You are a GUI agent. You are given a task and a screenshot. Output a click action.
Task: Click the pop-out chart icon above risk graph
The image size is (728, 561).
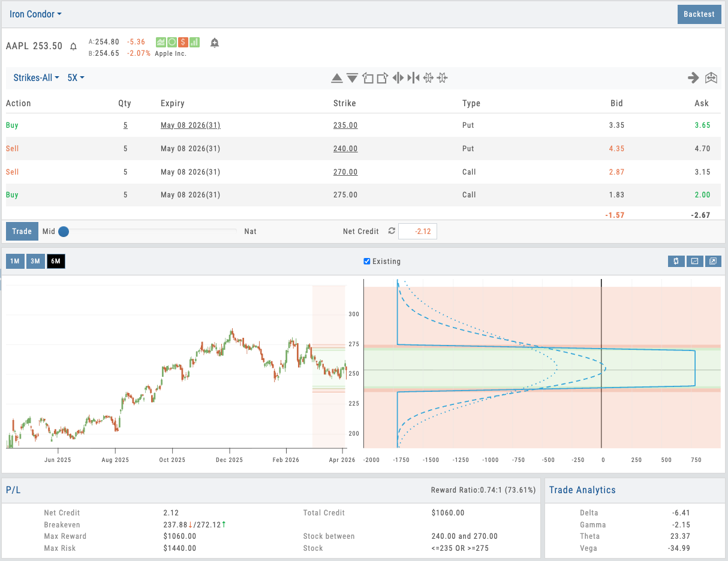(713, 261)
